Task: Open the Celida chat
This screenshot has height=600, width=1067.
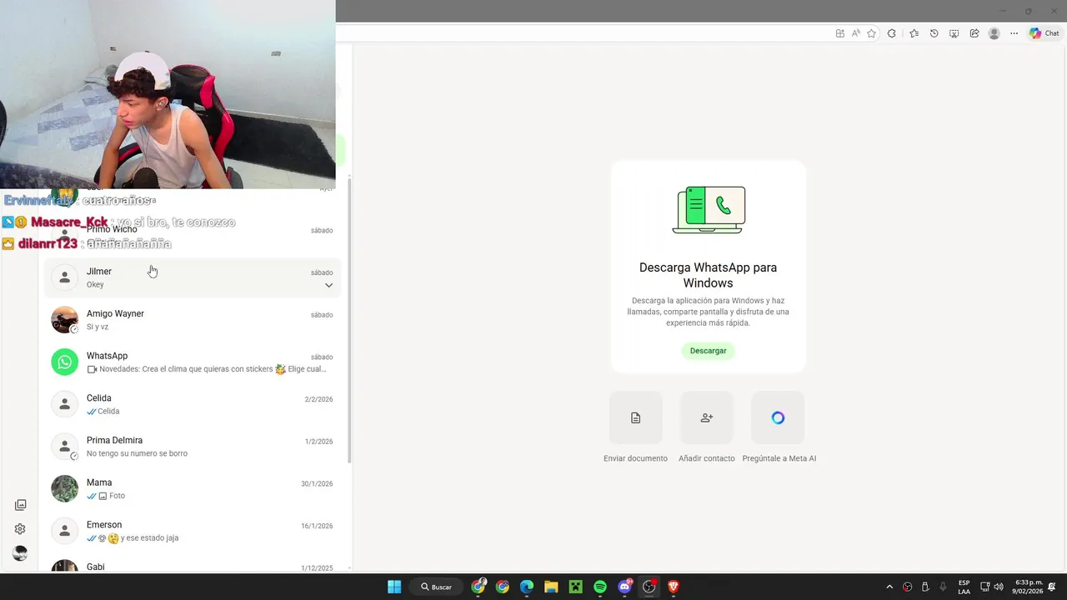Action: click(193, 404)
